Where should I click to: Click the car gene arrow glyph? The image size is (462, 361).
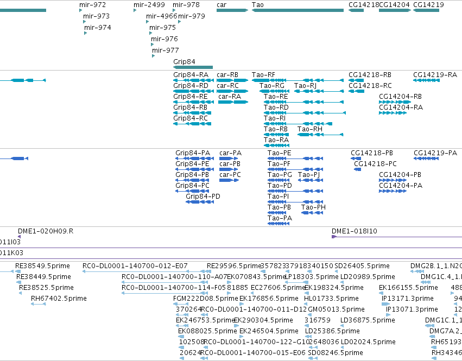point(232,10)
